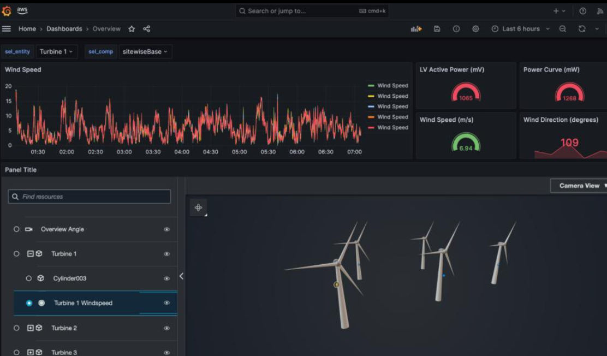
Task: Click the green Wind Speed legend swatch
Action: (x=371, y=86)
